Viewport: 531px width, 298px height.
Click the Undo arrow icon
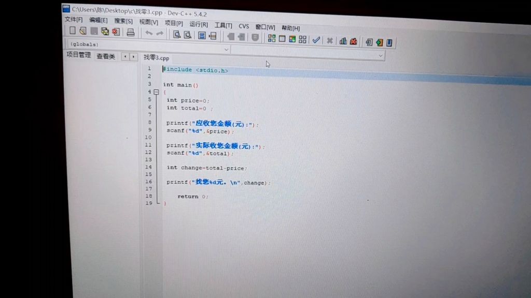(149, 33)
